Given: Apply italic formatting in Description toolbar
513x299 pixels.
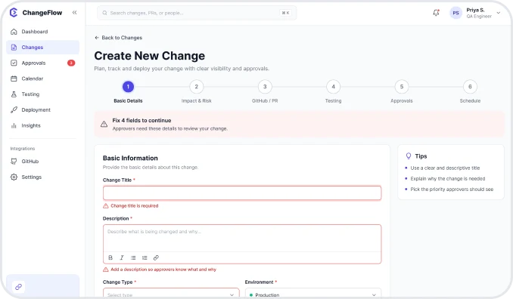Looking at the screenshot, I should click(x=122, y=257).
